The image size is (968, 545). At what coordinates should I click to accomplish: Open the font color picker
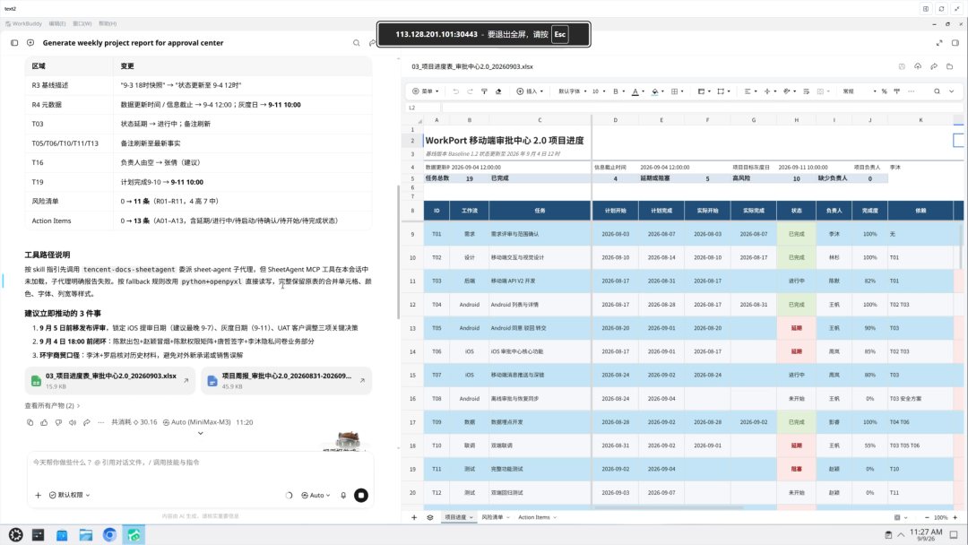click(638, 91)
